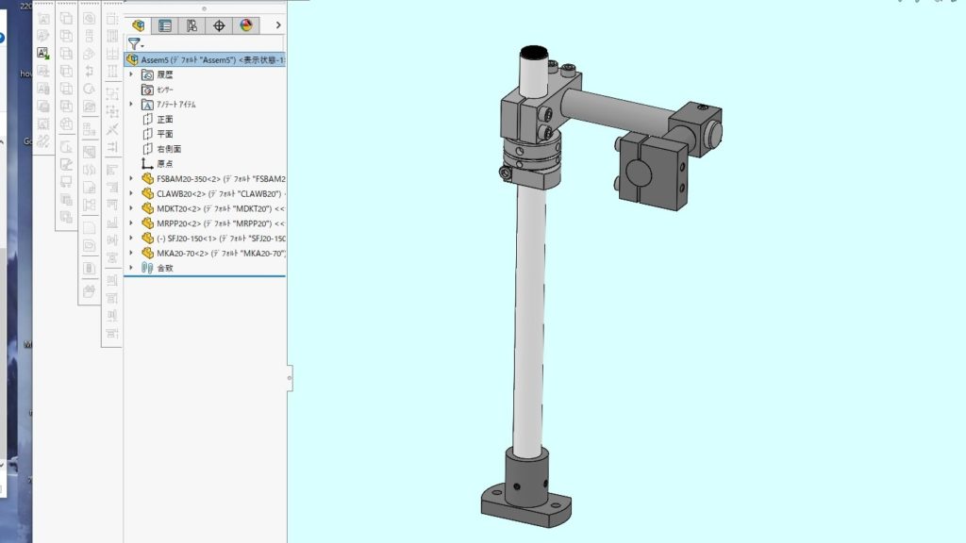Expand the CLAWB20<2> component node
This screenshot has width=966, height=543.
131,193
